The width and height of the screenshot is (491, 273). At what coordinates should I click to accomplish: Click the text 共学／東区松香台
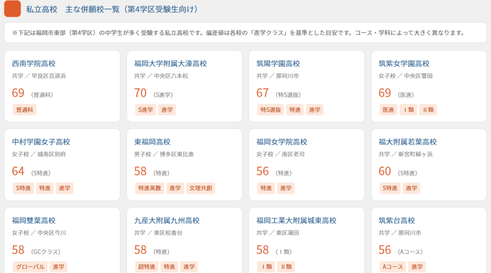pos(158,233)
